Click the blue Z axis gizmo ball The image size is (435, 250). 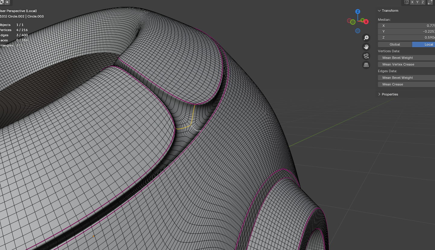tap(358, 11)
